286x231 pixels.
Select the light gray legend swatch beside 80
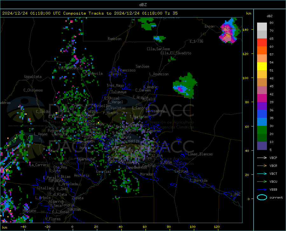point(262,26)
